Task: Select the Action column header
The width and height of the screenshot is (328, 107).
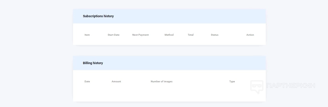Action: [250, 35]
